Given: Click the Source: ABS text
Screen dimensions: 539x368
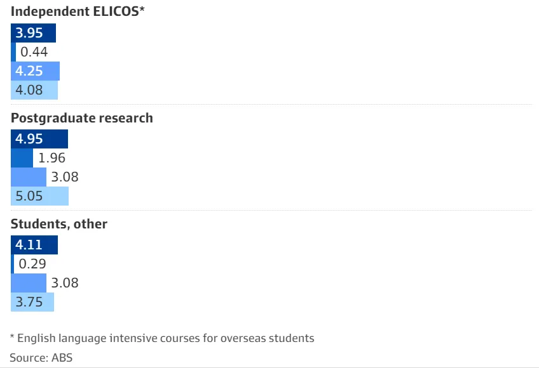Looking at the screenshot, I should pos(41,358).
